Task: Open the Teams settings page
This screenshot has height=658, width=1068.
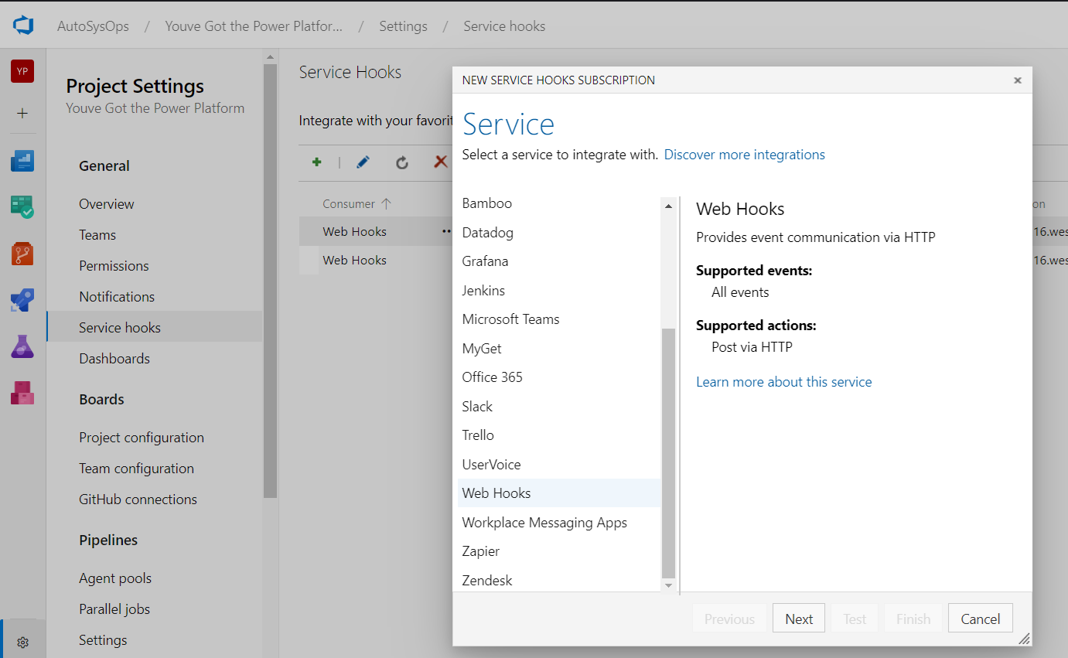Action: click(x=97, y=234)
